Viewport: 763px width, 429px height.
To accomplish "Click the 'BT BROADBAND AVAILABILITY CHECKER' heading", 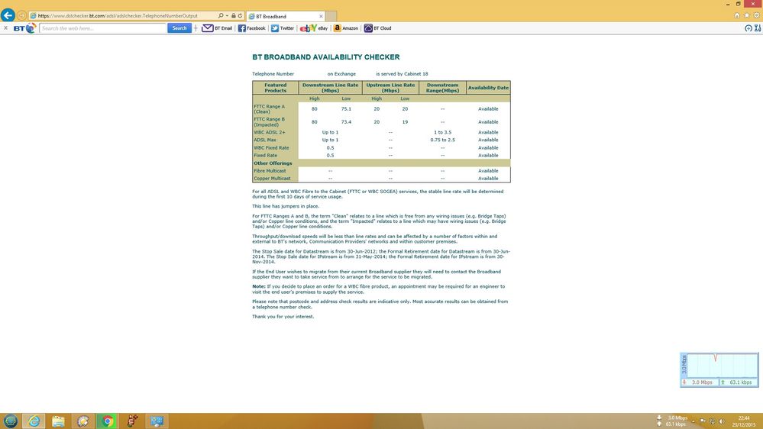I will [x=325, y=57].
